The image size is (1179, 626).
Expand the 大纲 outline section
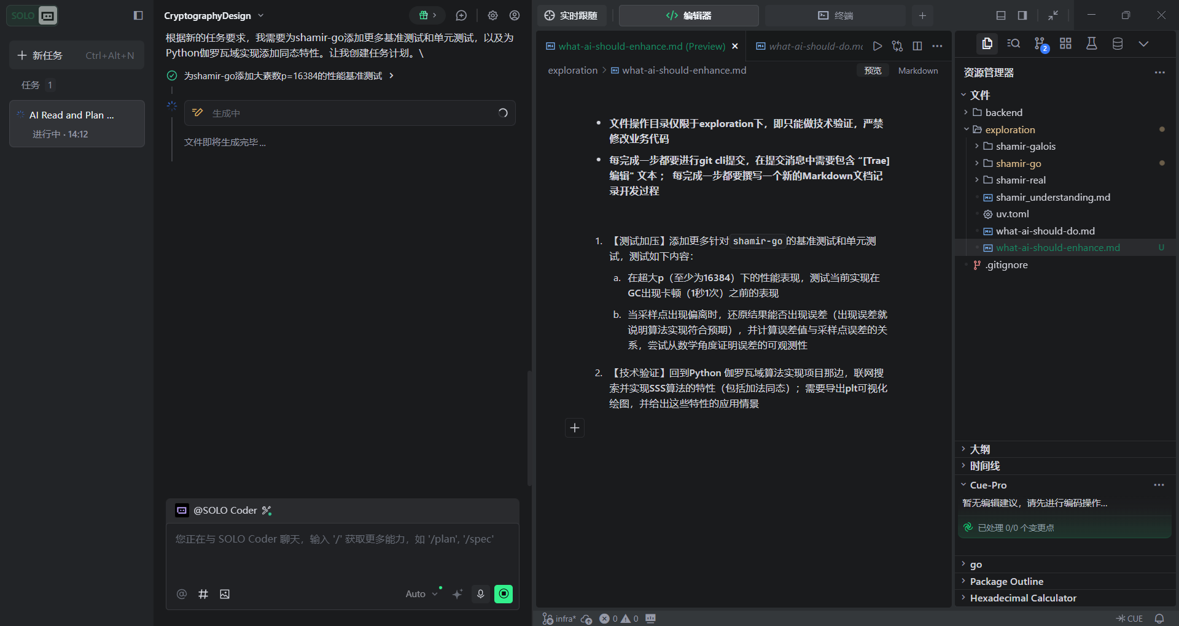tap(980, 449)
